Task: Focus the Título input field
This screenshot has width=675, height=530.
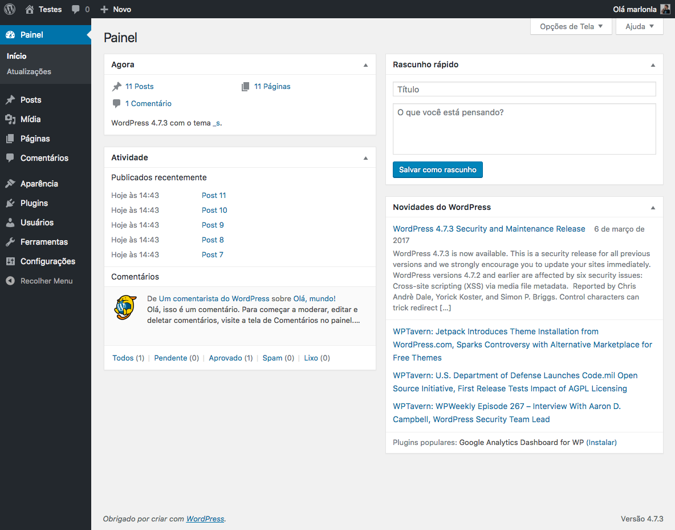Action: (x=524, y=89)
